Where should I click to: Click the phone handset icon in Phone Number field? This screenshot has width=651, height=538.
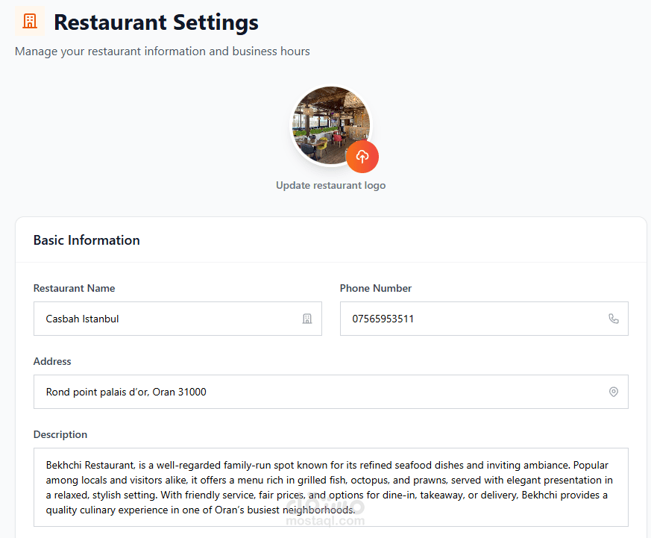point(613,319)
